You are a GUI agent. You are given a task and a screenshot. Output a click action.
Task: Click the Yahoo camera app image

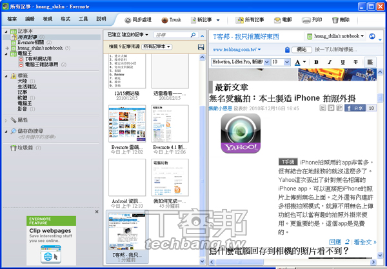pos(241,134)
